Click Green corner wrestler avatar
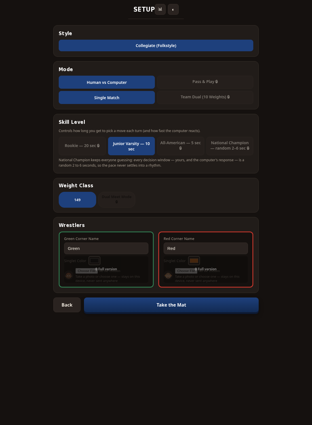The height and width of the screenshot is (425, 312). pyautogui.click(x=69, y=275)
